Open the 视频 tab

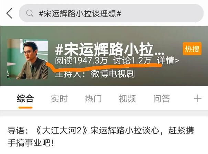click(x=127, y=99)
